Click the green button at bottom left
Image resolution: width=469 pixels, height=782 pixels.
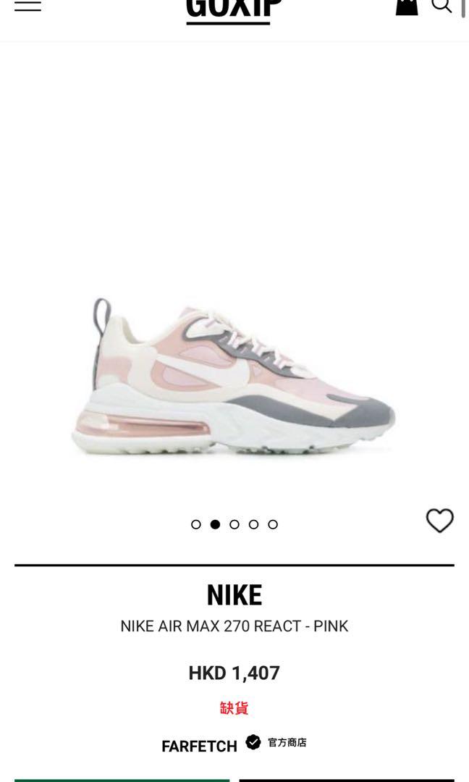click(x=122, y=781)
